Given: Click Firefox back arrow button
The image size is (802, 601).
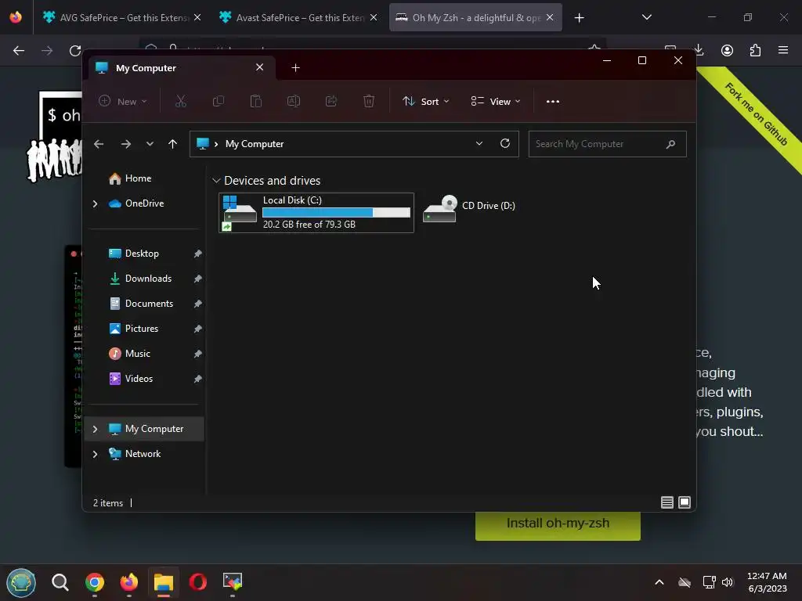Looking at the screenshot, I should click(19, 51).
